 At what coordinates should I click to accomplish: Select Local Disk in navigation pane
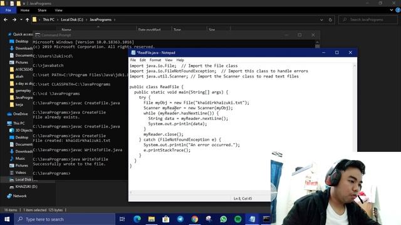[x=23, y=179]
